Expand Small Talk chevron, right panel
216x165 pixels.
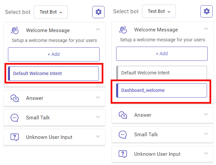click(x=206, y=134)
